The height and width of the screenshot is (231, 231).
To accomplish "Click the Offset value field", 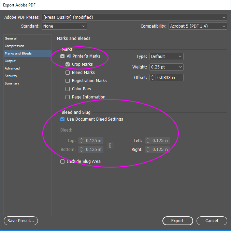I will pos(169,77).
